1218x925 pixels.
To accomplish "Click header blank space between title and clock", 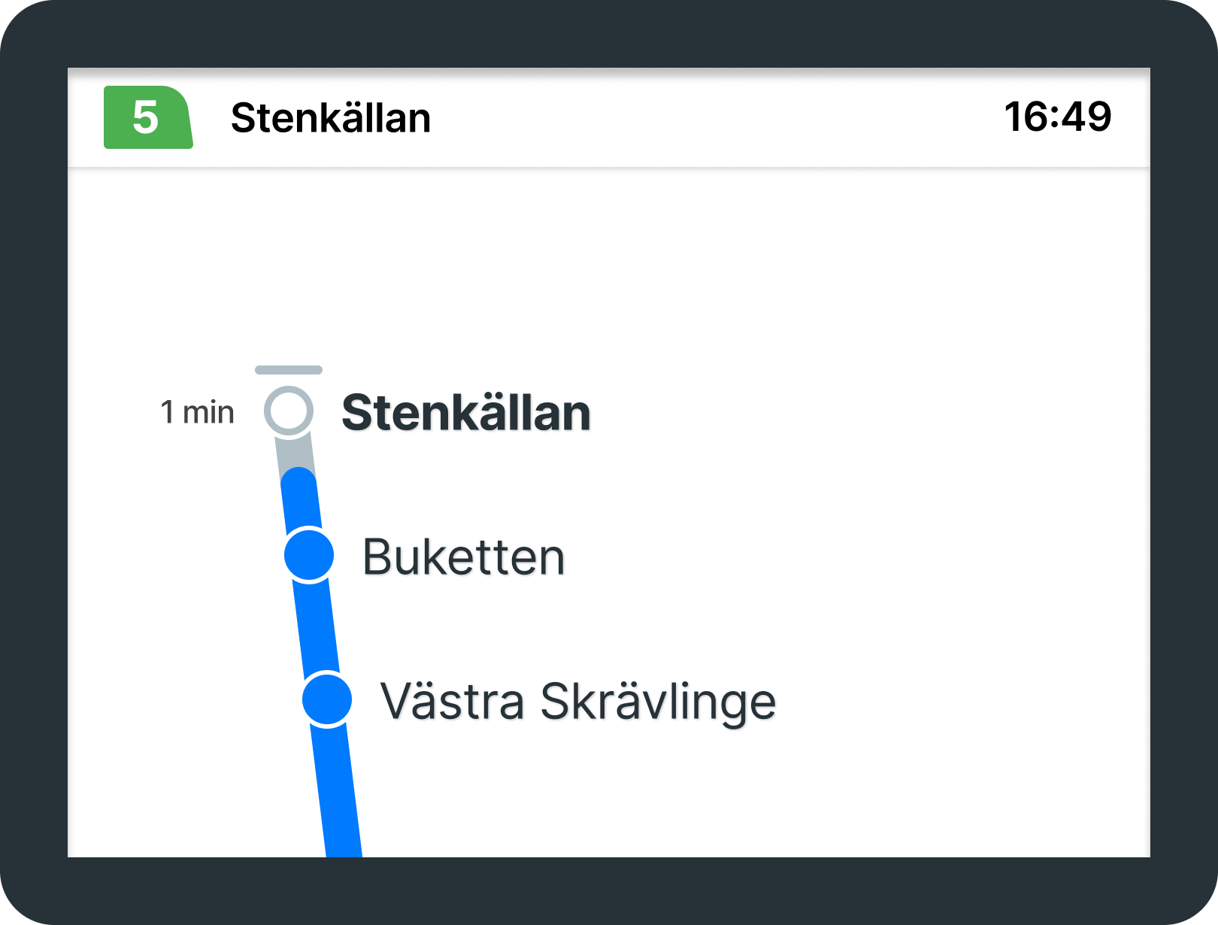I will click(714, 118).
